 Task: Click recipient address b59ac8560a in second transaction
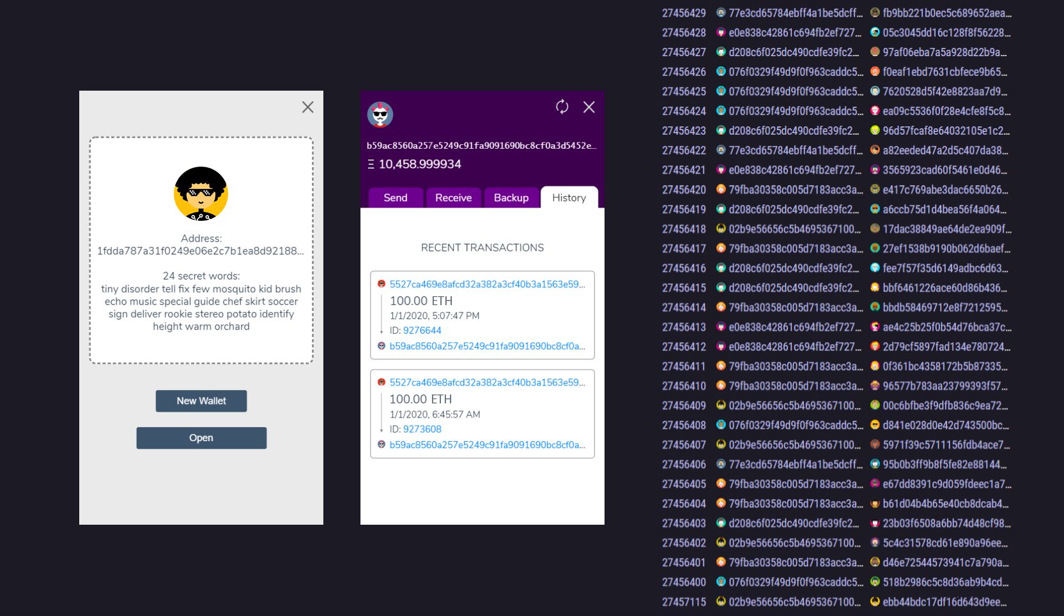pyautogui.click(x=488, y=445)
